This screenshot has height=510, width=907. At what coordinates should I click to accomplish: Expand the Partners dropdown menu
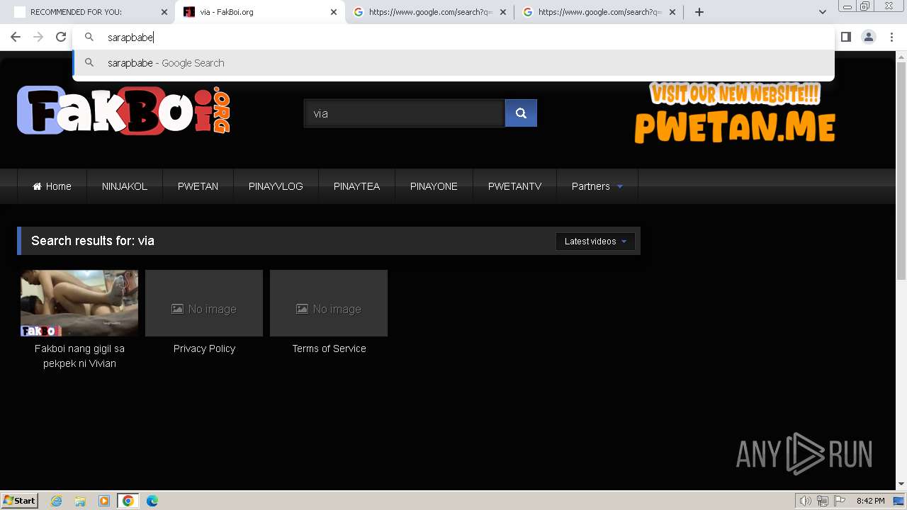(x=597, y=186)
